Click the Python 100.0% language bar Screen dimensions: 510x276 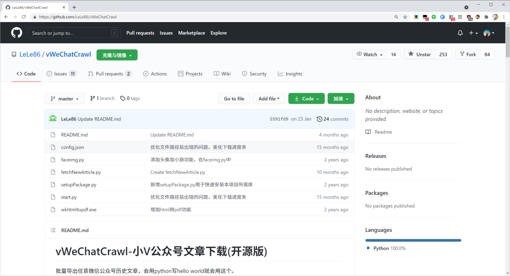click(413, 240)
